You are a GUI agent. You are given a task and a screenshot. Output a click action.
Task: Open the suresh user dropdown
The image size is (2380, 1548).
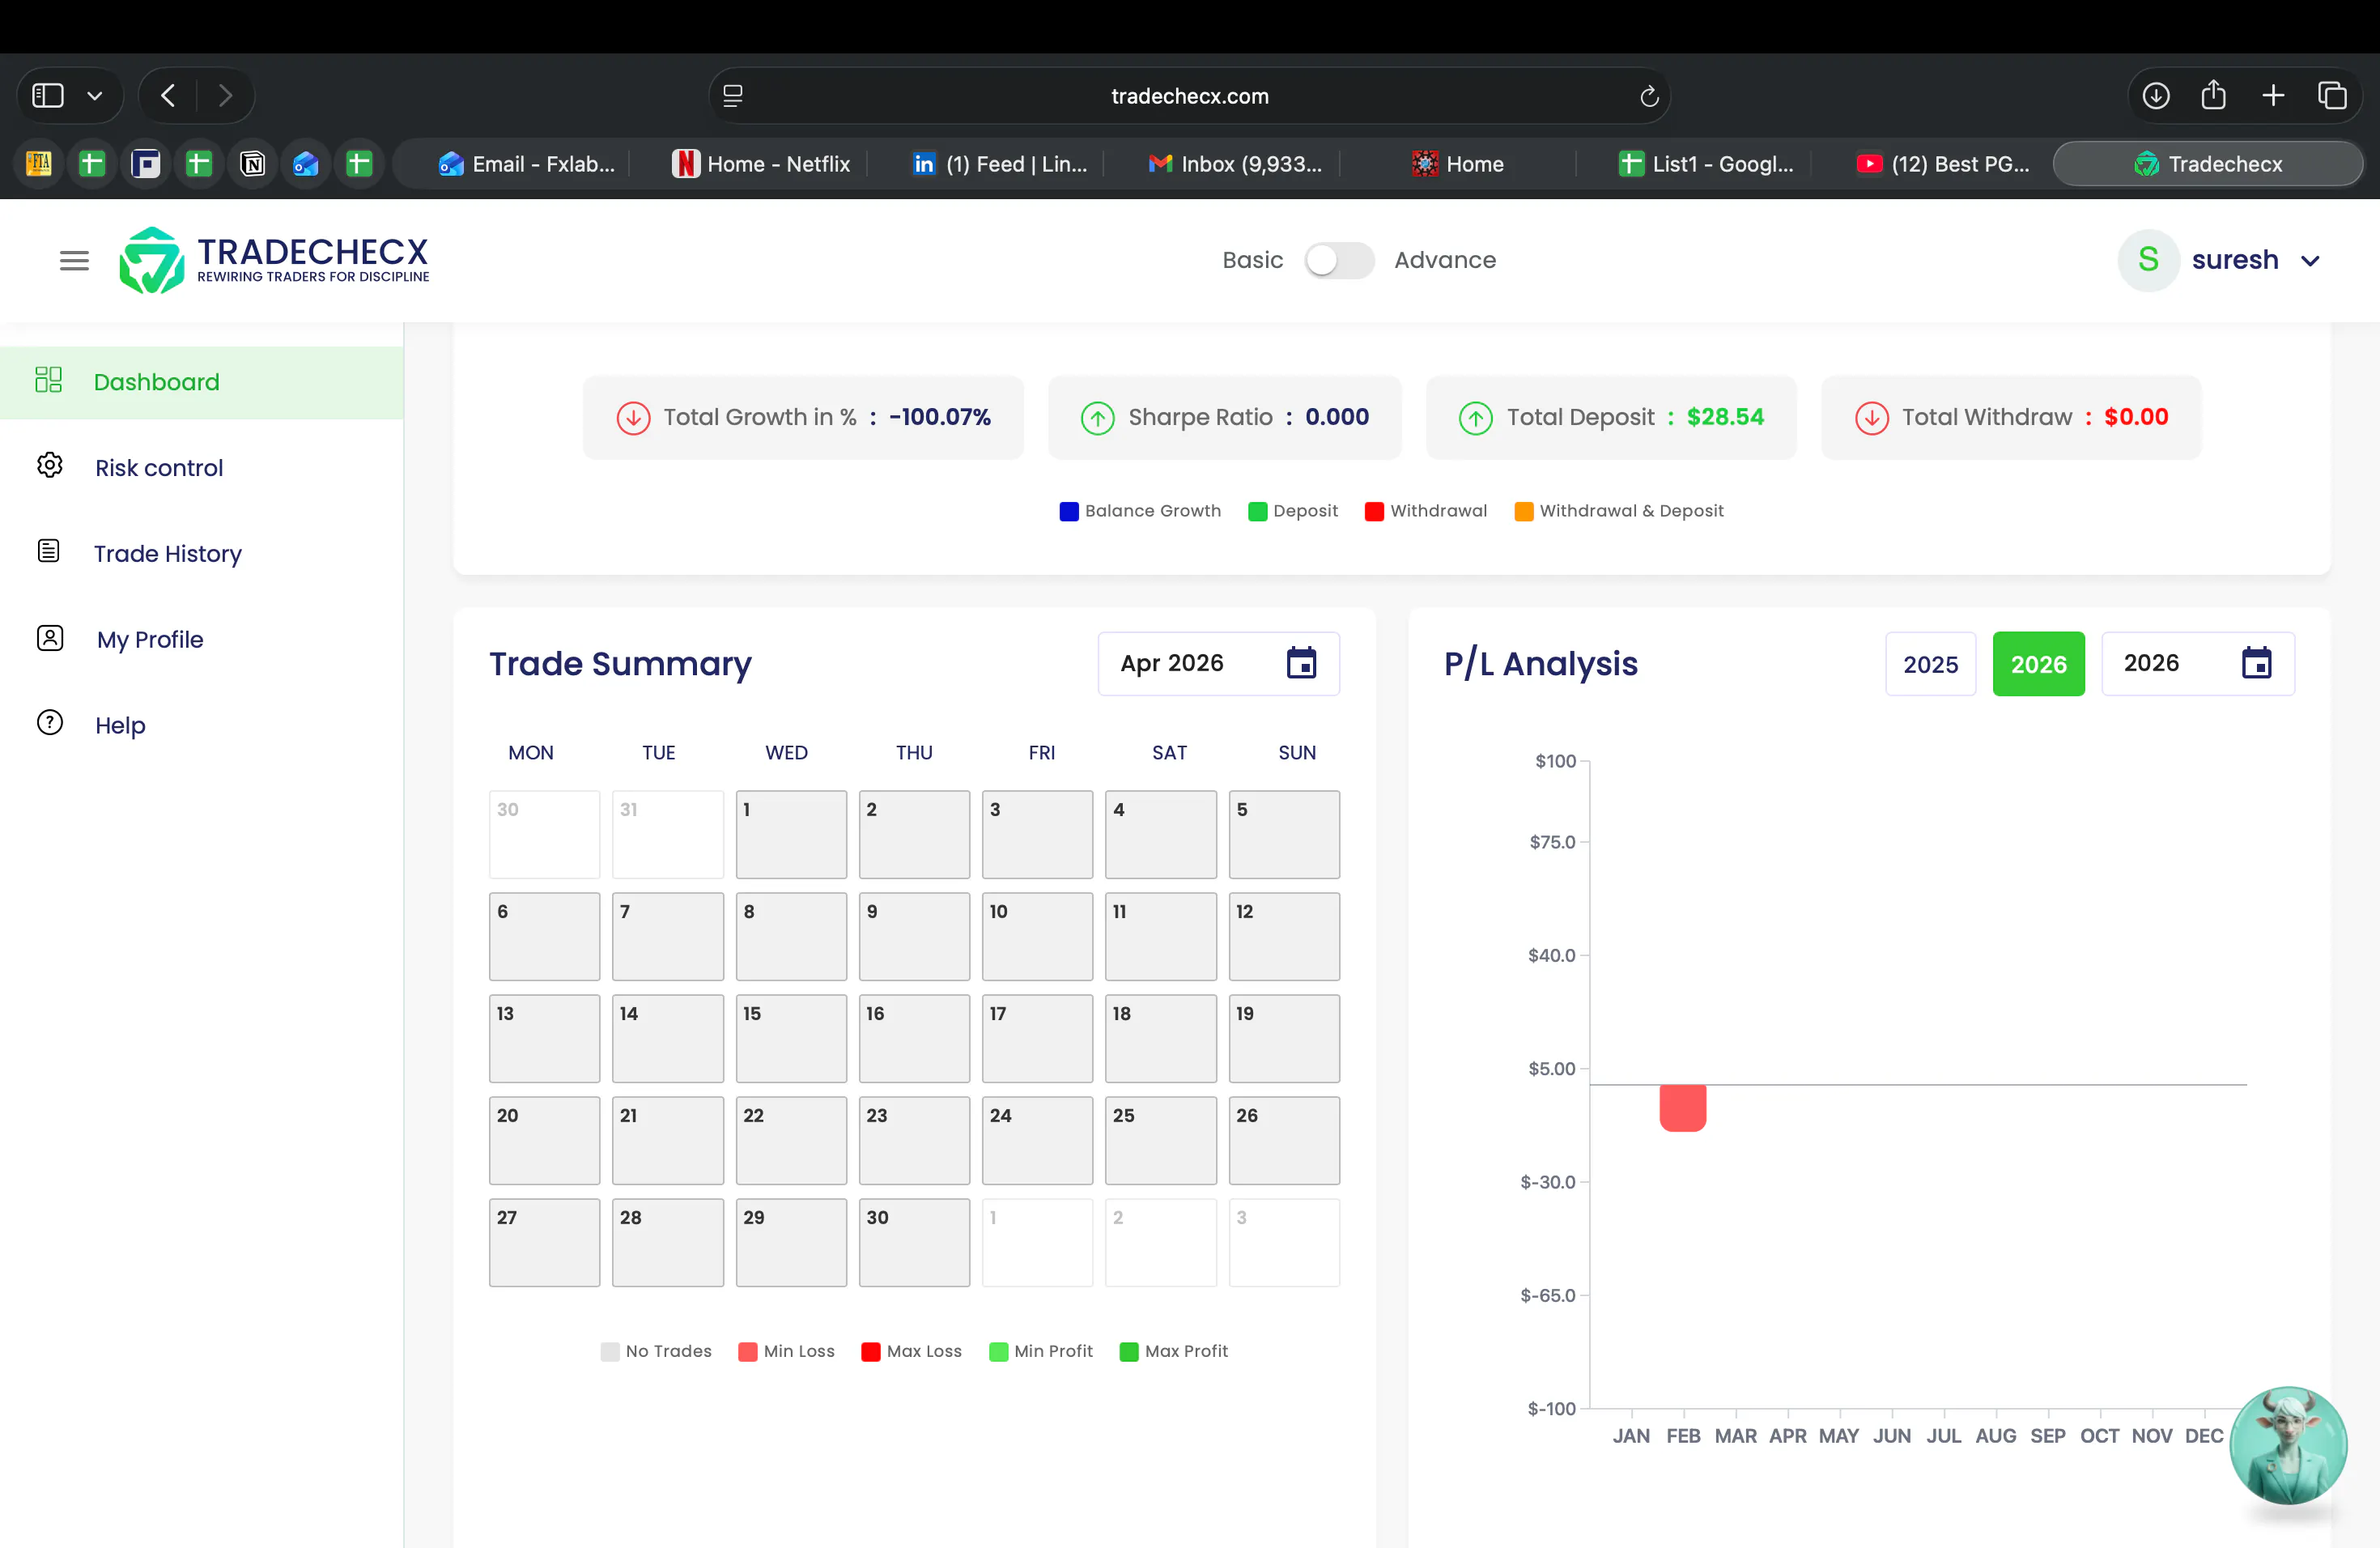tap(2218, 260)
